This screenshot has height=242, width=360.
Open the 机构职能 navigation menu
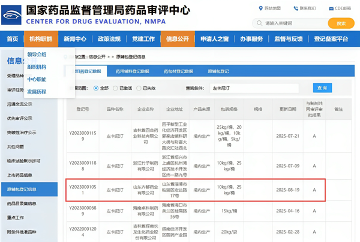pos(41,39)
